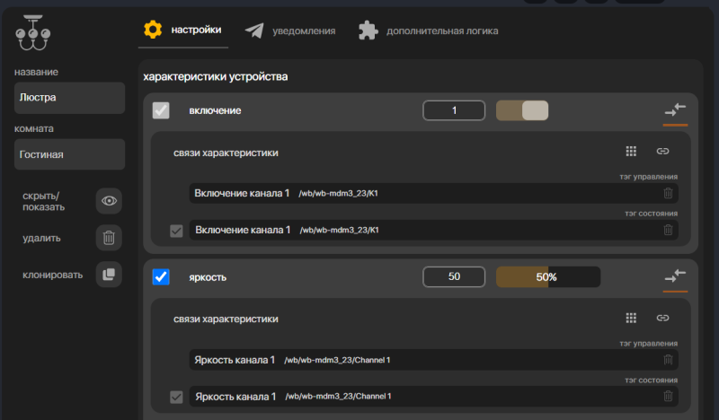Click link chain icon in включение связи
Screen dimensions: 719x420
662,151
